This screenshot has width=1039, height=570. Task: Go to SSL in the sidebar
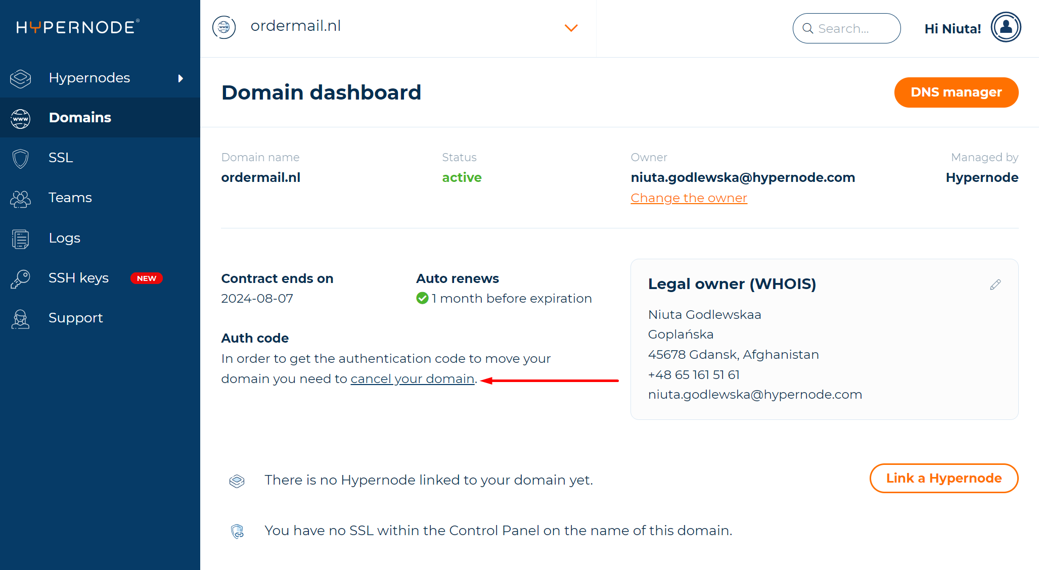coord(100,158)
